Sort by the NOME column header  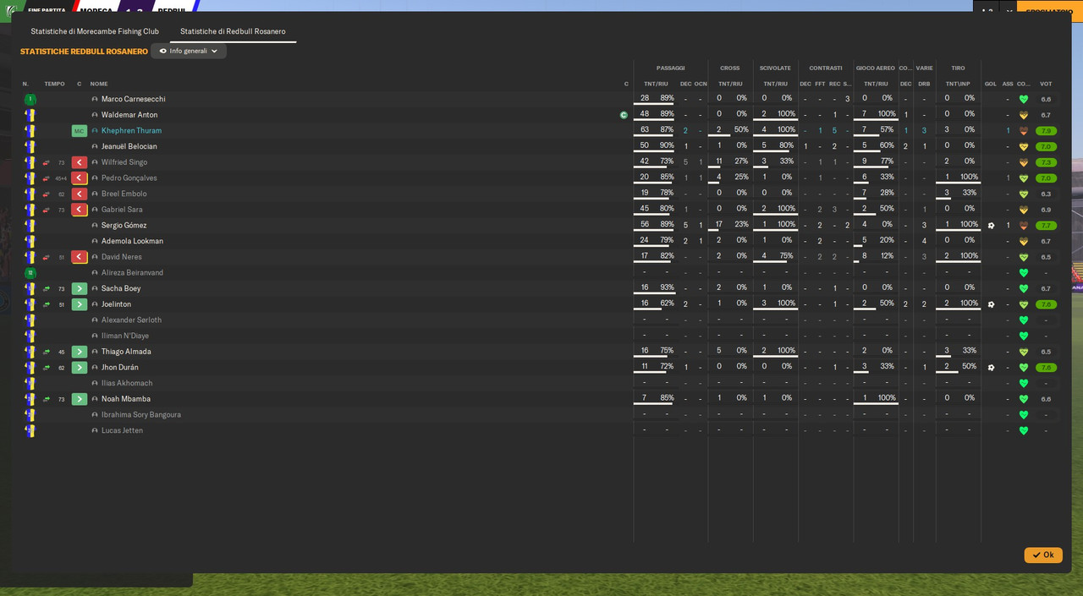click(99, 84)
